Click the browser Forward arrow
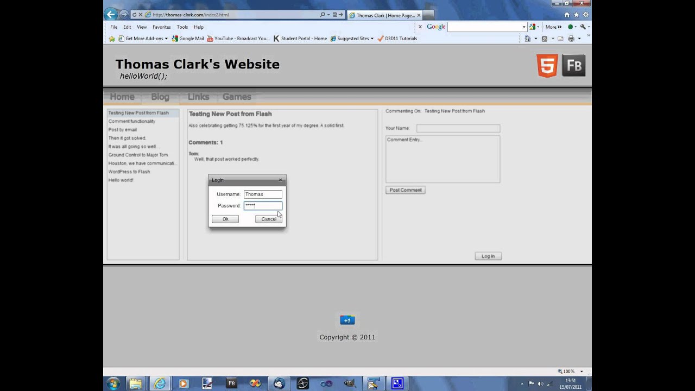This screenshot has width=695, height=391. click(124, 15)
